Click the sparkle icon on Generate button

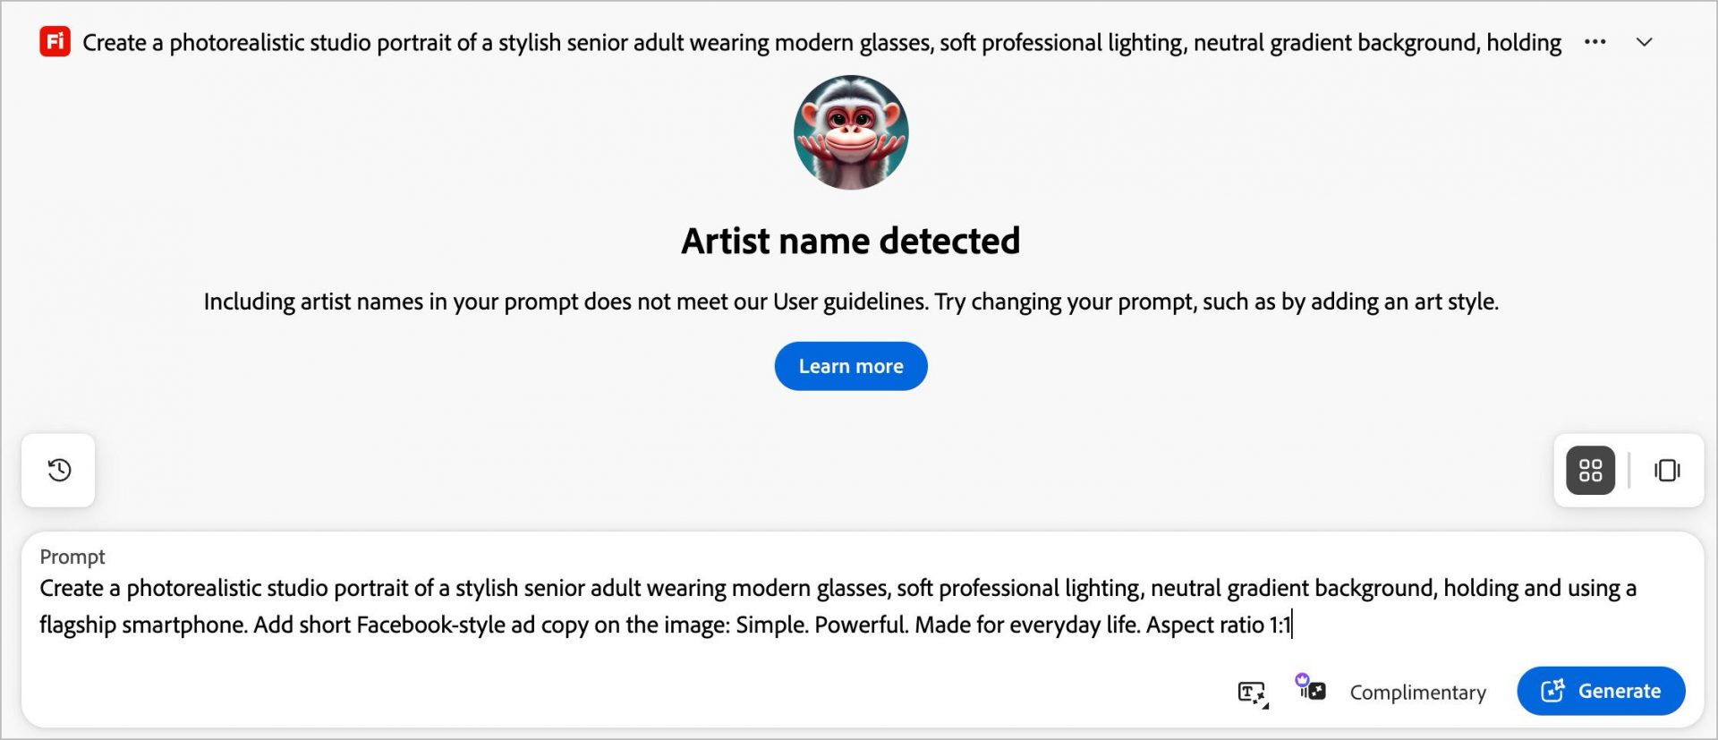pyautogui.click(x=1552, y=691)
